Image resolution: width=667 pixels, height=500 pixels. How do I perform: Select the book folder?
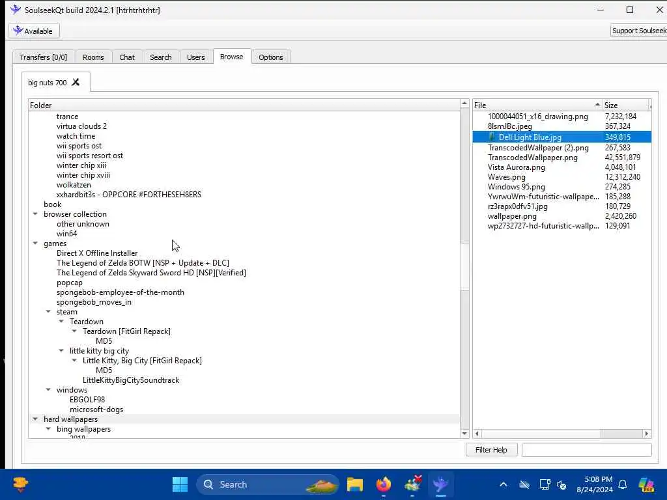pyautogui.click(x=52, y=204)
